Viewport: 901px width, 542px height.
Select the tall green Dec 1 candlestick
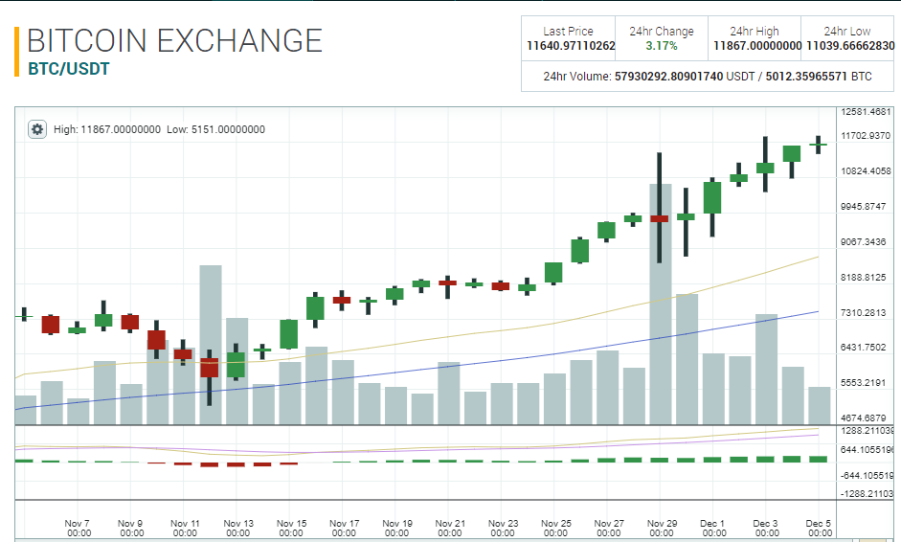click(x=712, y=197)
